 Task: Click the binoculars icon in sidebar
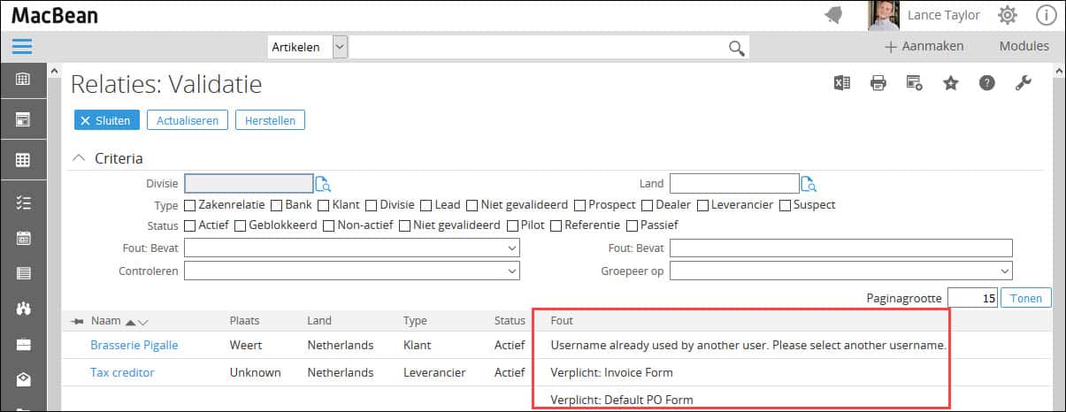pos(24,309)
